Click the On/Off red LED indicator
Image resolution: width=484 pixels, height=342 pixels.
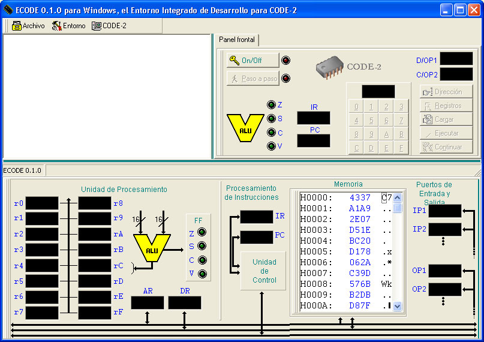pos(286,60)
